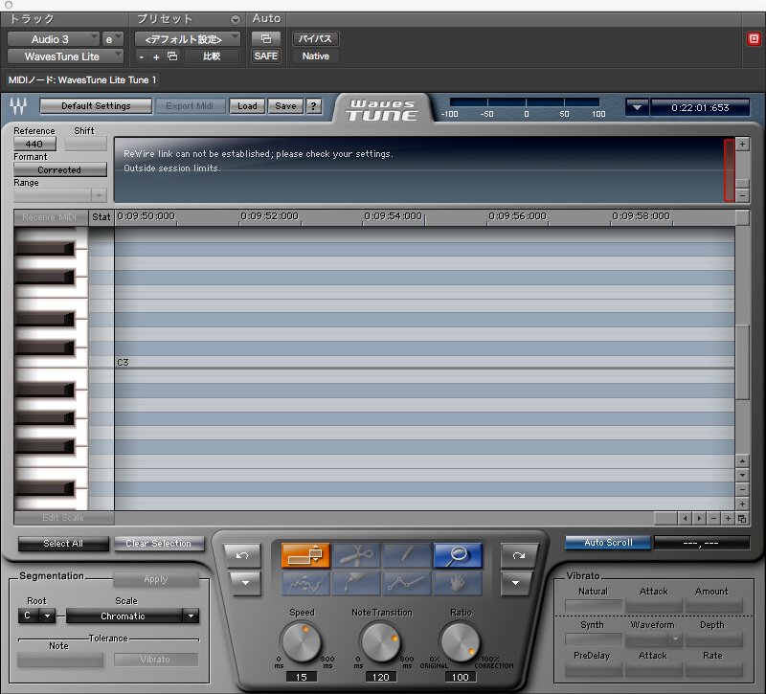The image size is (766, 694).
Task: Open the Root note C dropdown
Action: (x=36, y=616)
